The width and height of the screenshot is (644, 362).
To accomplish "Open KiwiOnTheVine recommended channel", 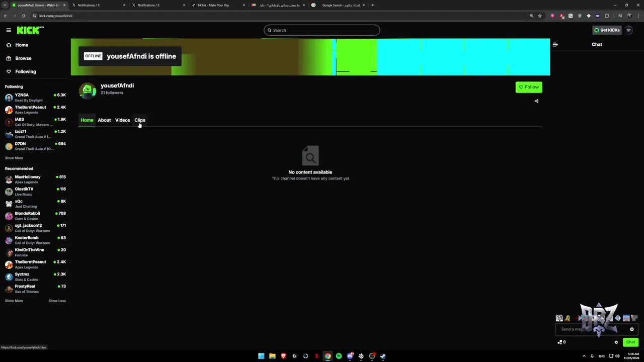I will (x=35, y=252).
